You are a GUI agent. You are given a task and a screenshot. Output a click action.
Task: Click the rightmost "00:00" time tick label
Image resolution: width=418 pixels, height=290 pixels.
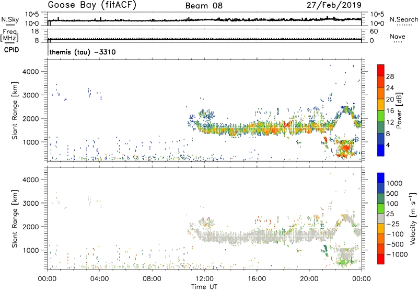pyautogui.click(x=362, y=279)
